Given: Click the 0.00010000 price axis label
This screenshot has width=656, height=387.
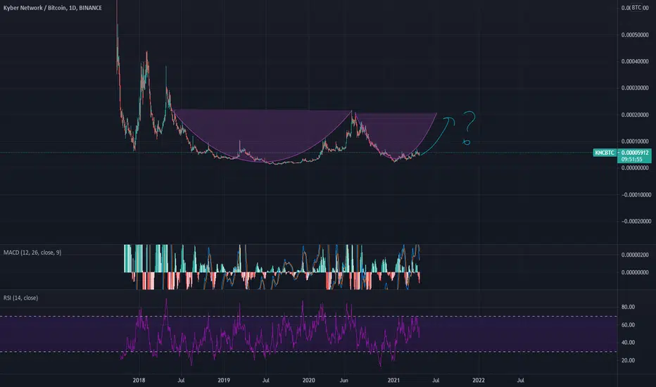Looking at the screenshot, I should tap(635, 141).
